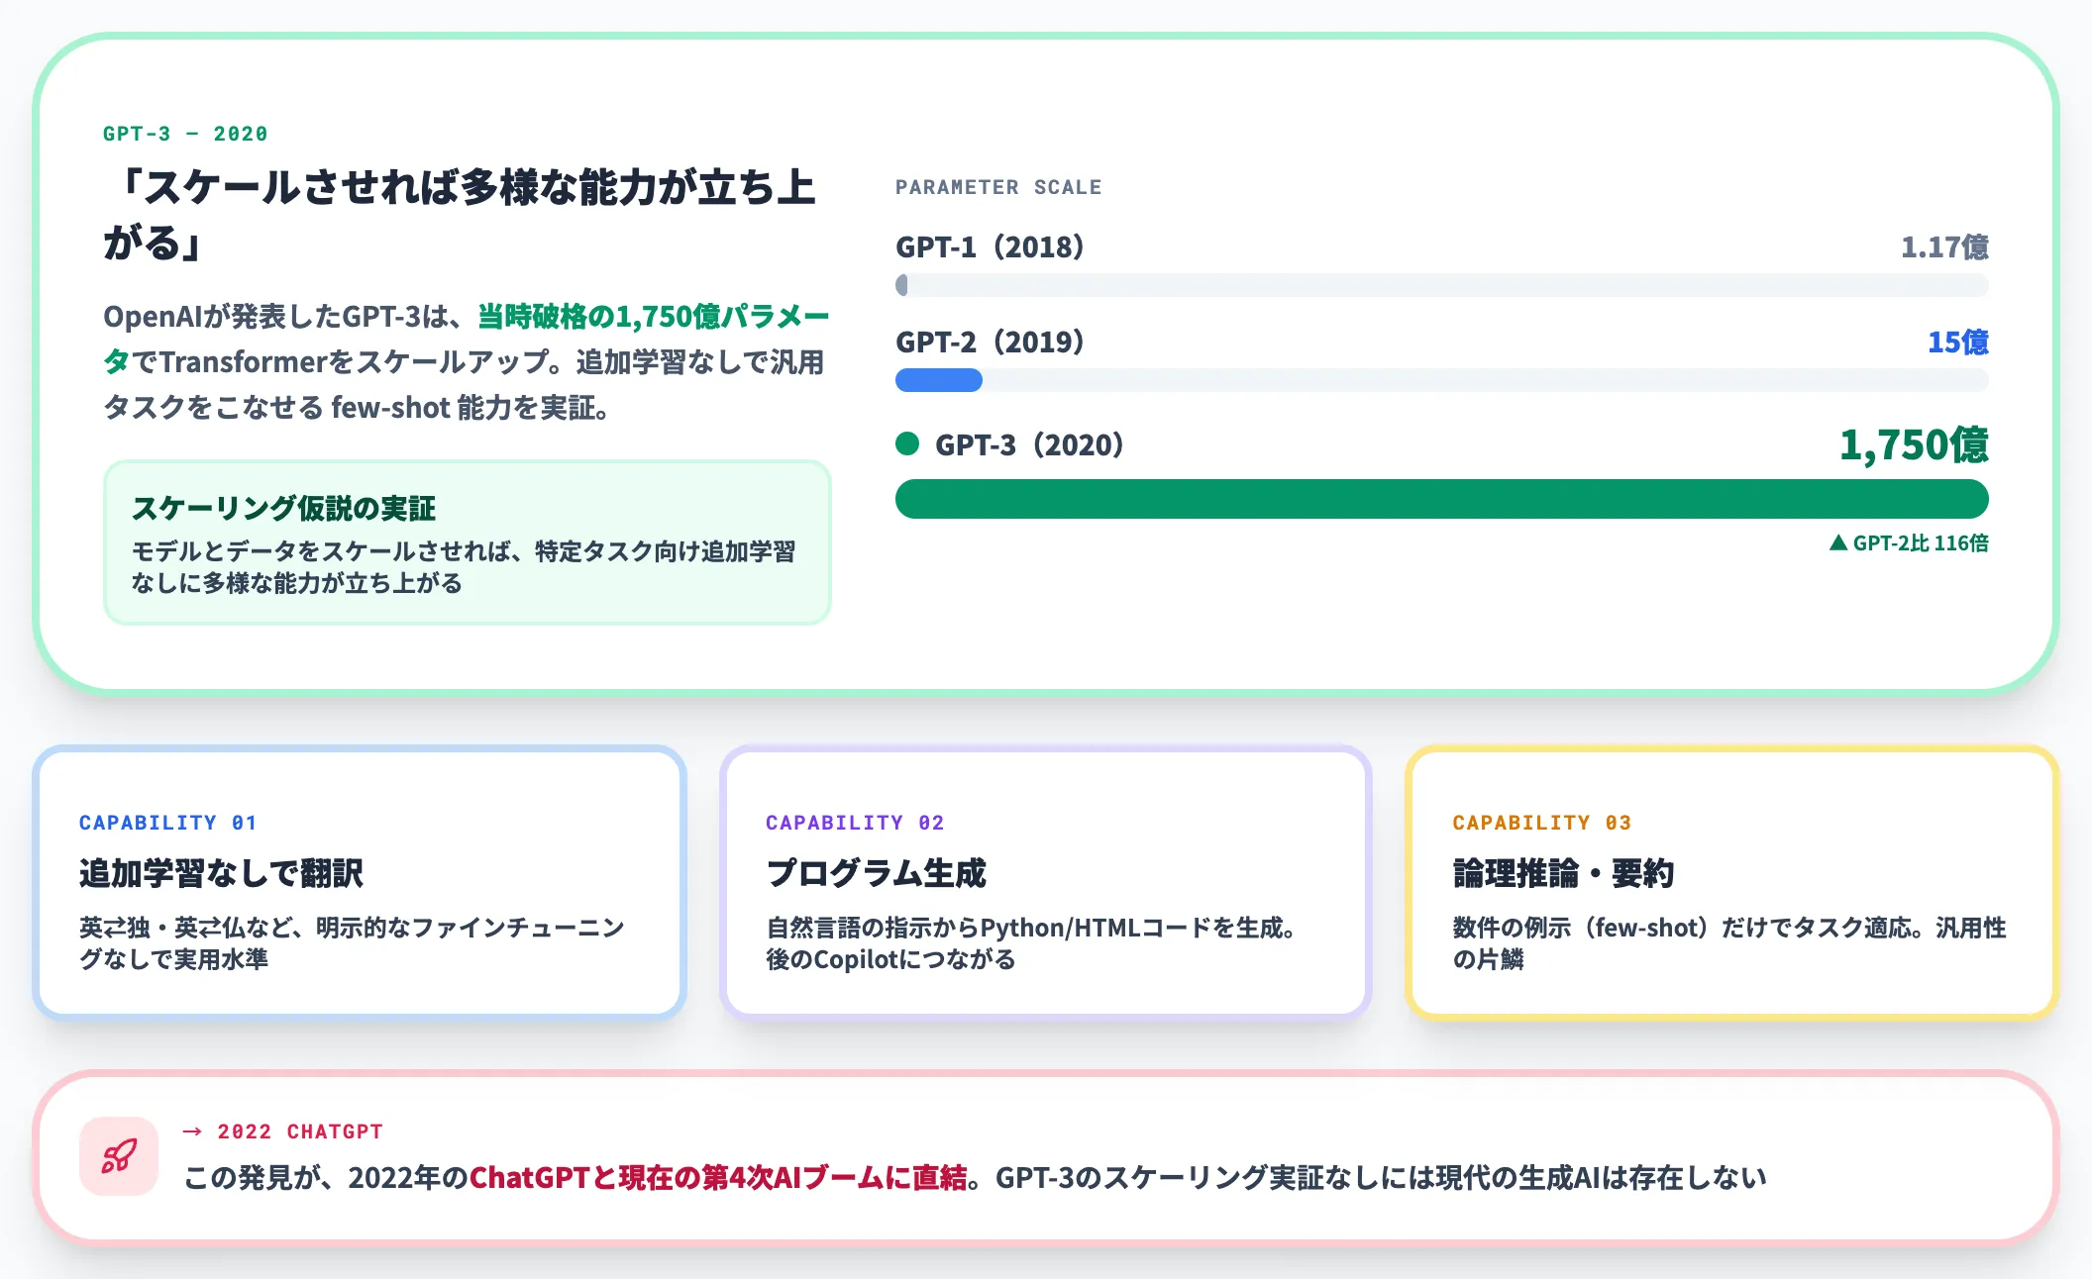2092x1279 pixels.
Task: Click highlighted ChatGPTと現在の第4次AIブームに直結 text
Action: 718,1177
